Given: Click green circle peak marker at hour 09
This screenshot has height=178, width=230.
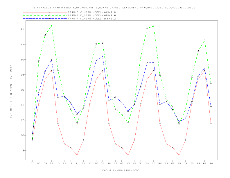Looking at the screenshot, I should click(x=51, y=26).
